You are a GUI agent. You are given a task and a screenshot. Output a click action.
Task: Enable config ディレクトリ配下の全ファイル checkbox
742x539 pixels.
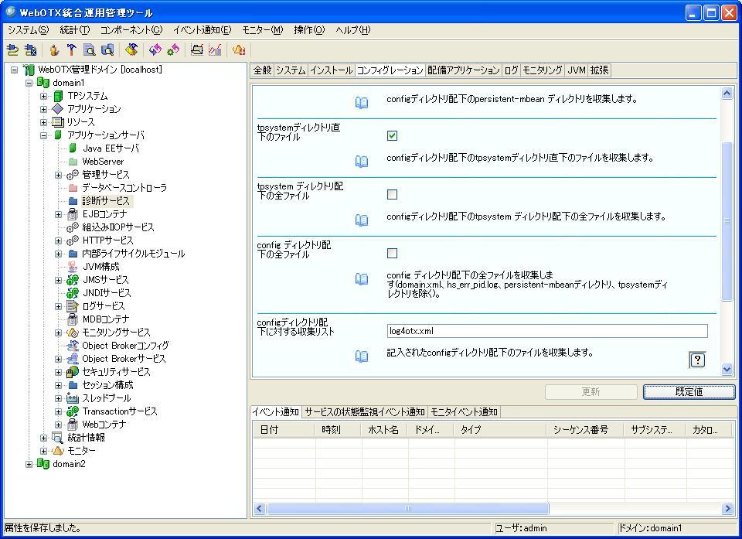click(x=392, y=254)
